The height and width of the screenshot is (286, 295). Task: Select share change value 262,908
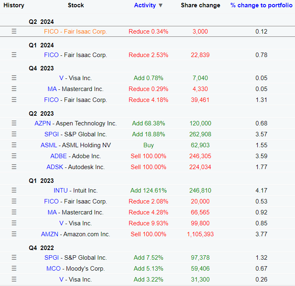(200, 134)
